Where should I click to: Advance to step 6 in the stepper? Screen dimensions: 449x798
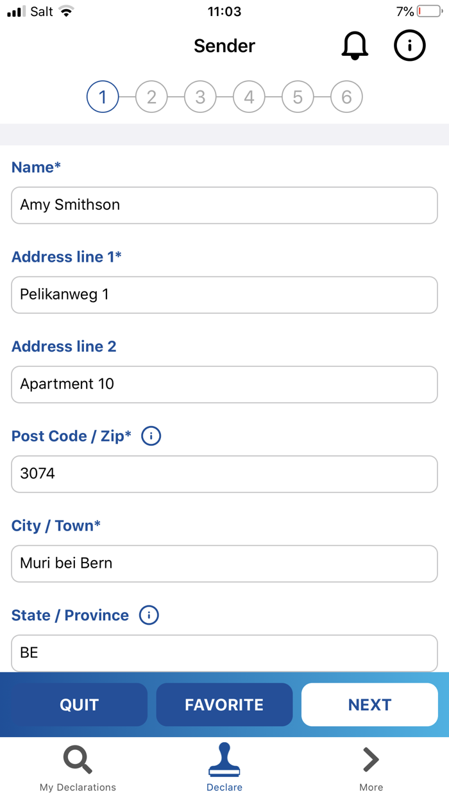346,96
